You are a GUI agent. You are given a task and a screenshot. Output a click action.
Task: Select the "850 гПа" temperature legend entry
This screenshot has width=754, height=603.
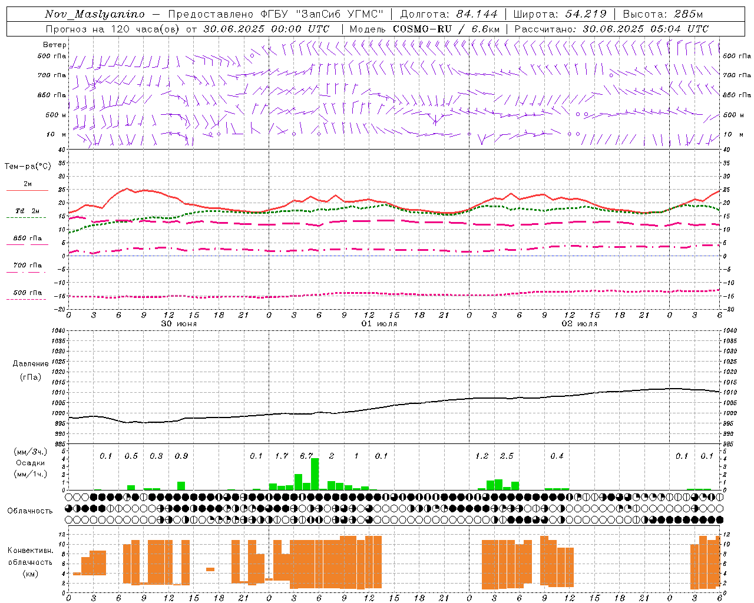pyautogui.click(x=27, y=241)
